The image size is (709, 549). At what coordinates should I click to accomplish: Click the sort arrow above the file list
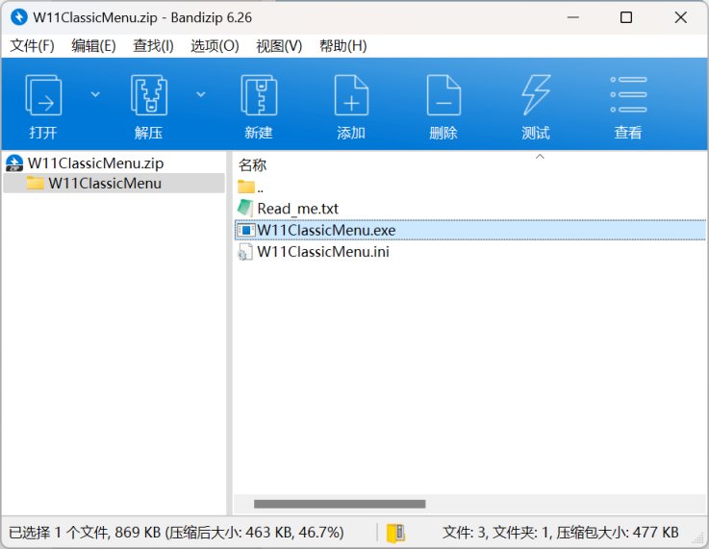pos(540,157)
